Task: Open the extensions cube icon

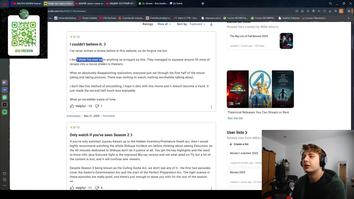Action: click(349, 11)
